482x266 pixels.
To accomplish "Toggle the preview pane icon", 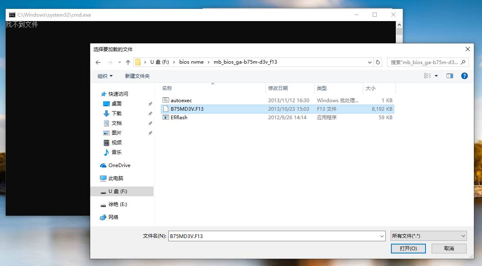I will tap(450, 76).
